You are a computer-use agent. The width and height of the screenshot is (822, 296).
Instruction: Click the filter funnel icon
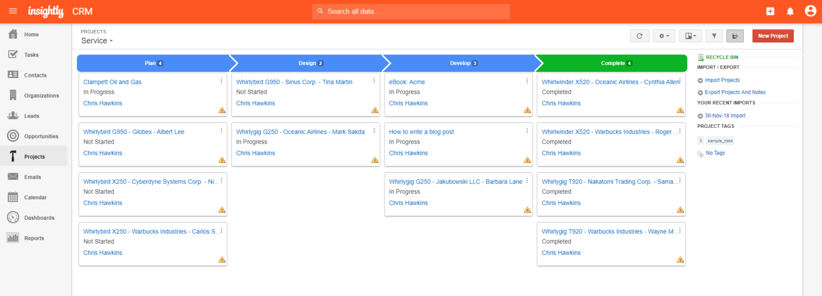[x=714, y=36]
